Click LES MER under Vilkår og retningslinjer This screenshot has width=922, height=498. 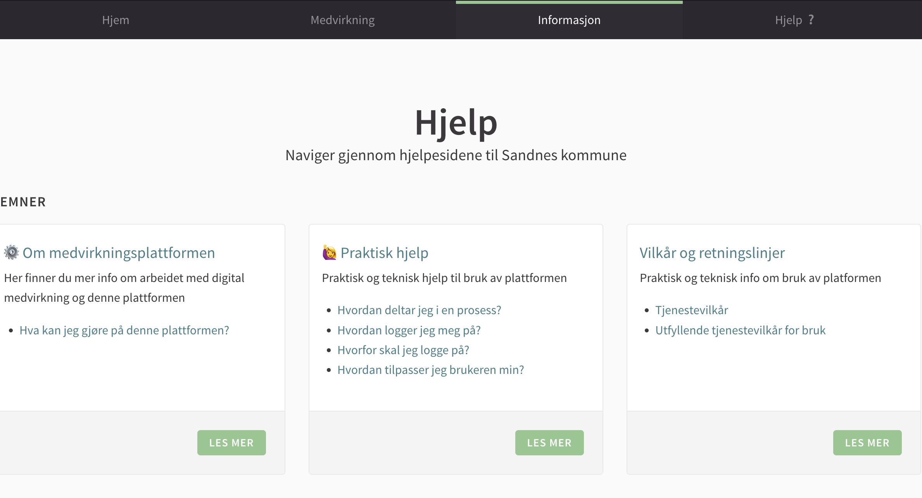point(867,443)
